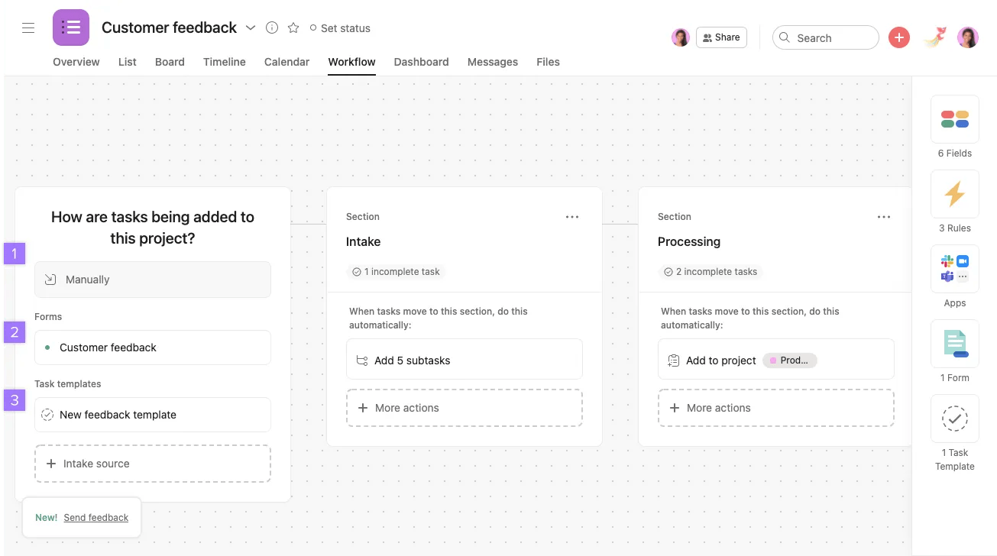Open the sidebar hamburger menu
The image size is (997, 556).
[x=28, y=27]
